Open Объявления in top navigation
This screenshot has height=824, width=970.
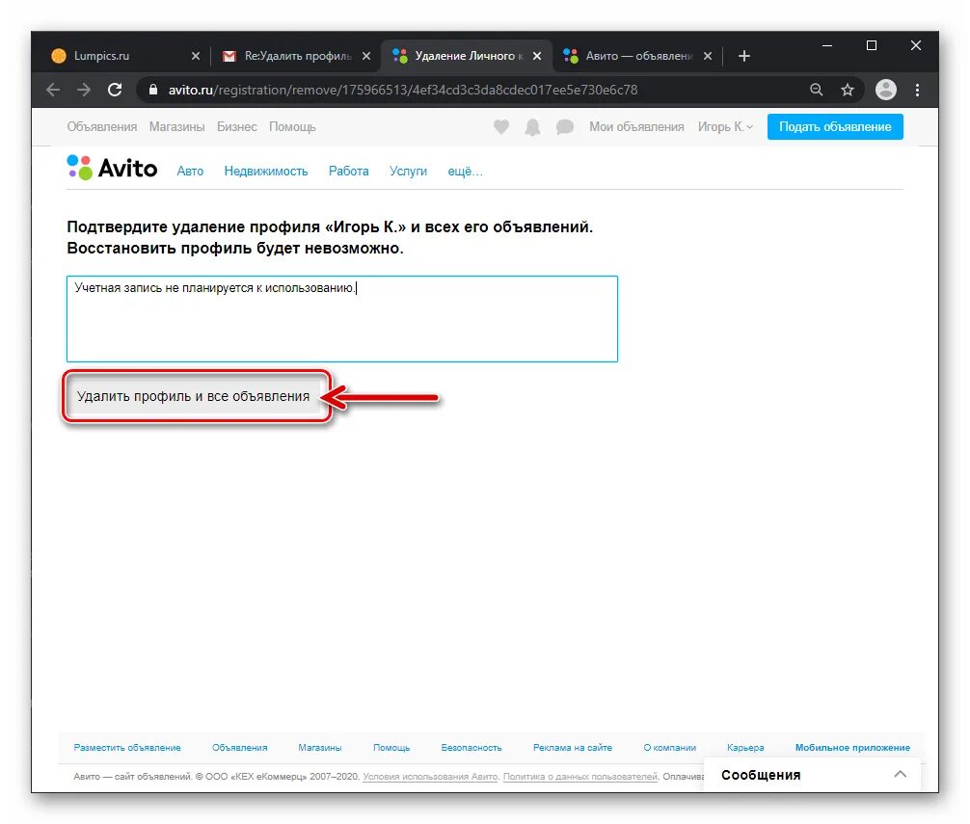click(102, 126)
